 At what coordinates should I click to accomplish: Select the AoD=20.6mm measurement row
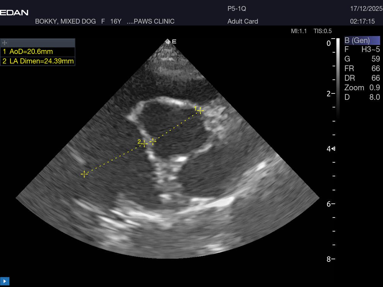[38, 52]
